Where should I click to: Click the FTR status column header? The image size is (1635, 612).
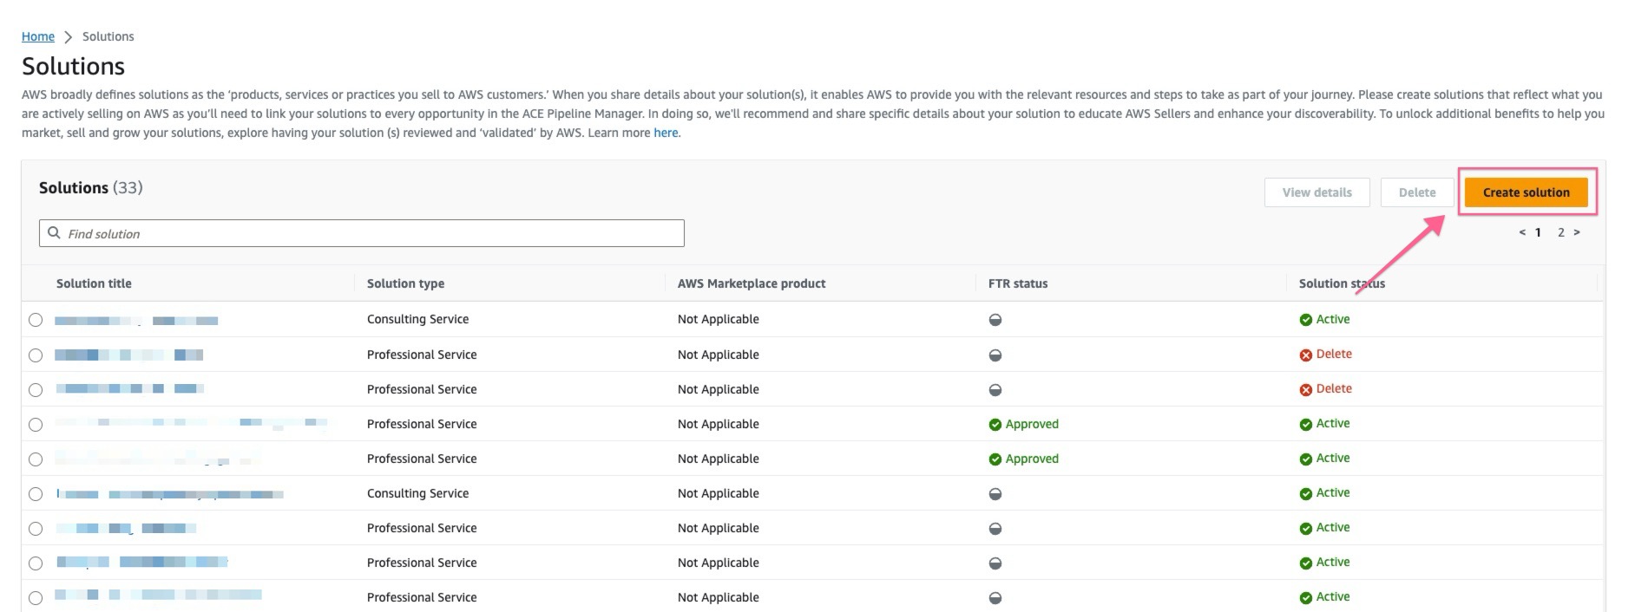1018,283
